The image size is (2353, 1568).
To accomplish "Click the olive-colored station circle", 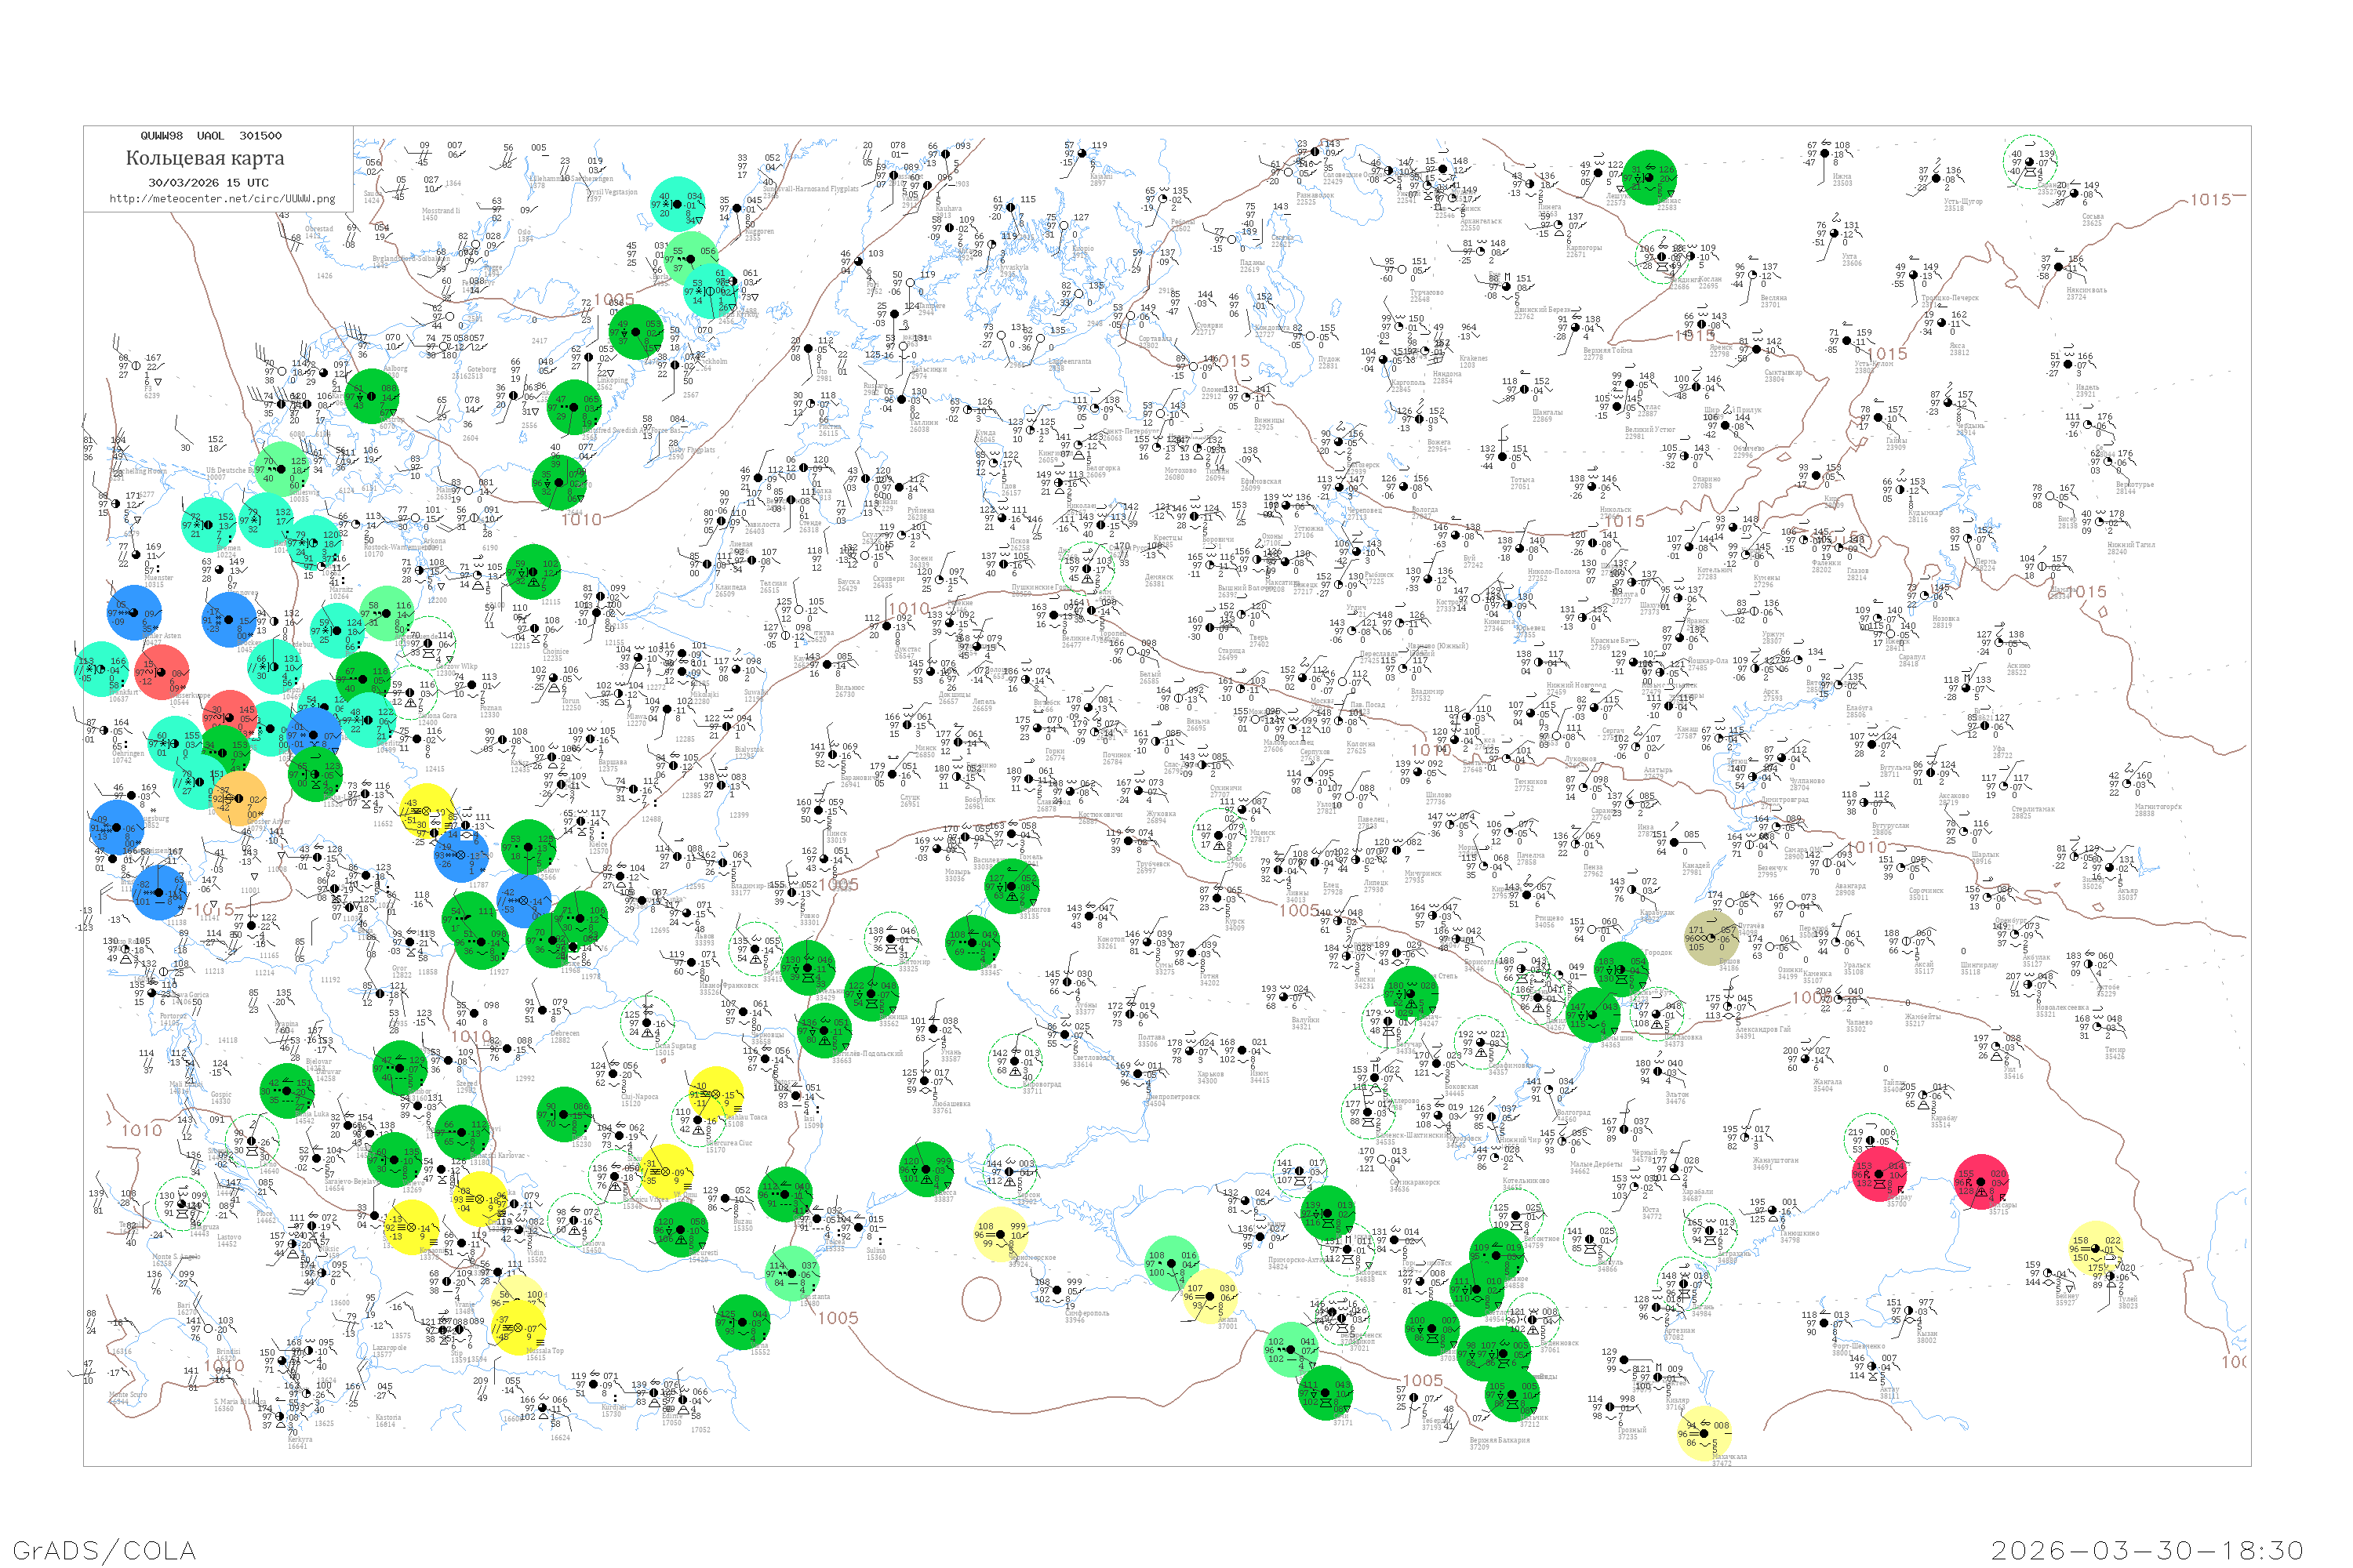I will 1711,938.
